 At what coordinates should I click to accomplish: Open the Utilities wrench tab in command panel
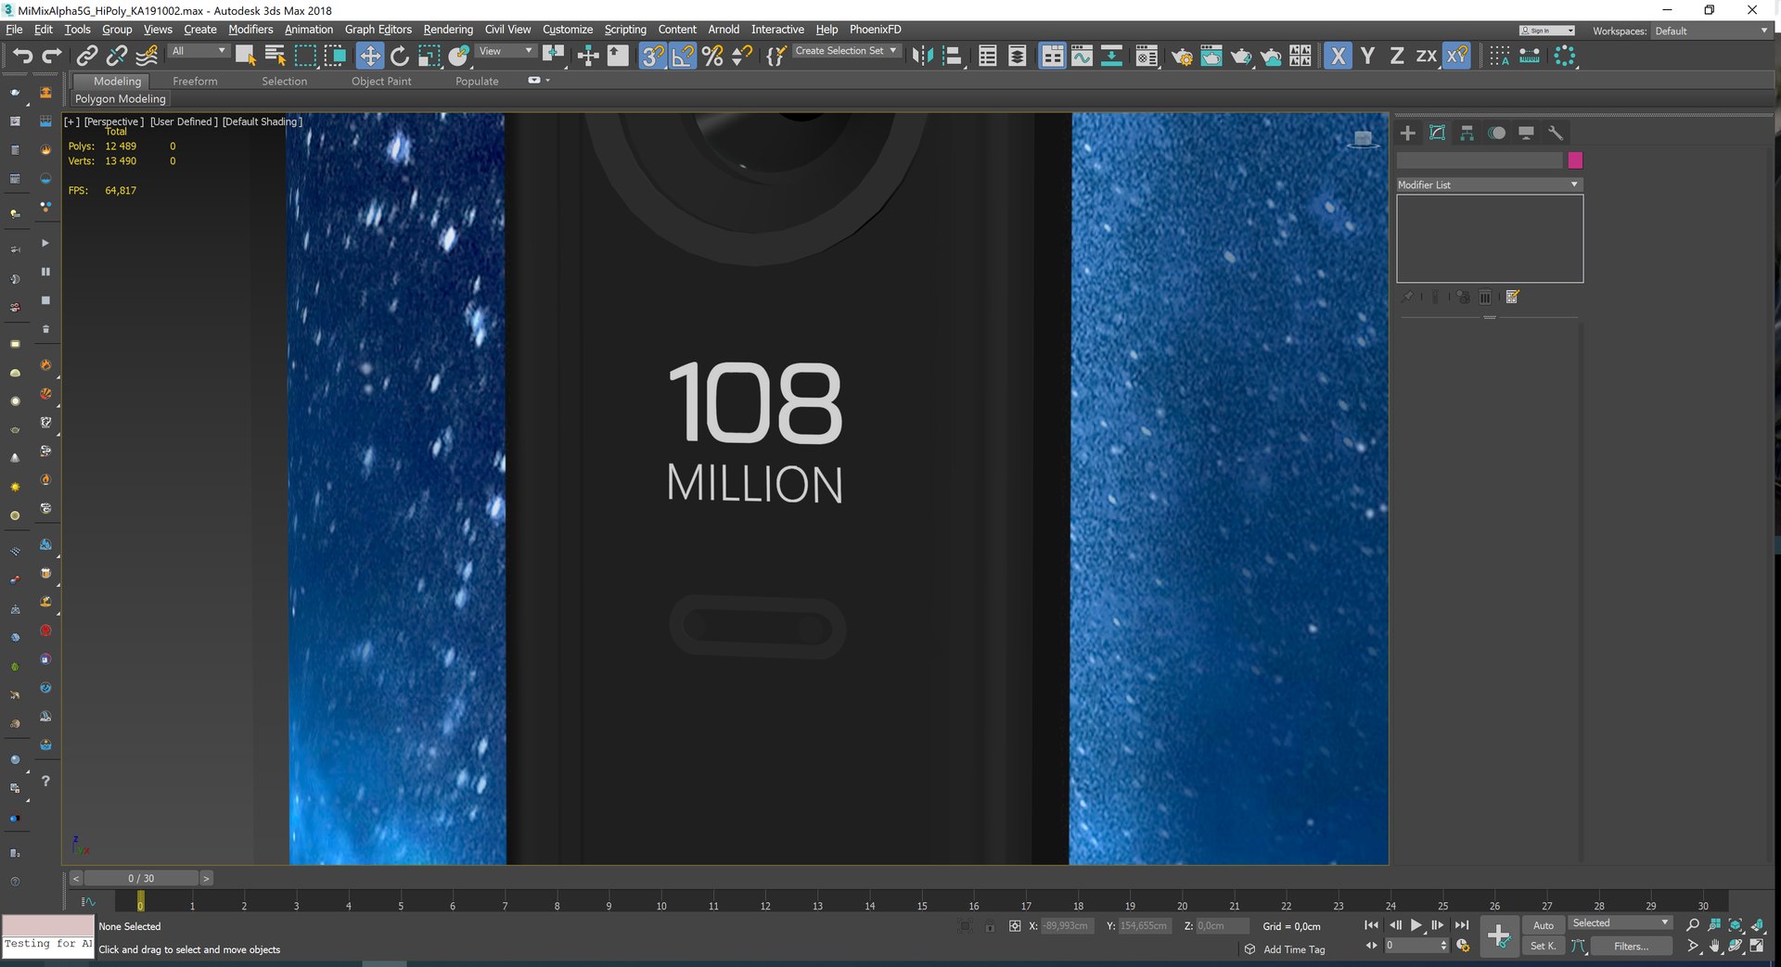point(1556,133)
